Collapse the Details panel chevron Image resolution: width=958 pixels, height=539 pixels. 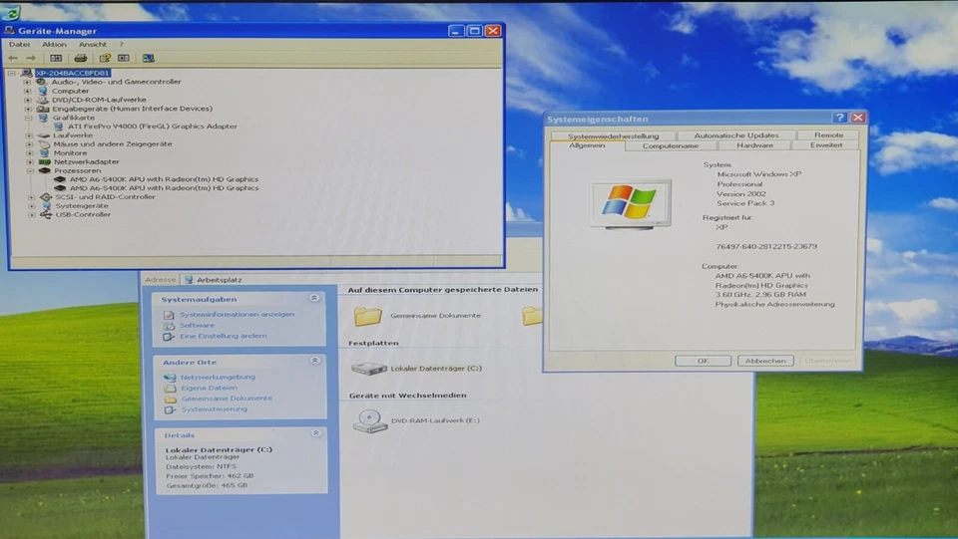[x=316, y=433]
